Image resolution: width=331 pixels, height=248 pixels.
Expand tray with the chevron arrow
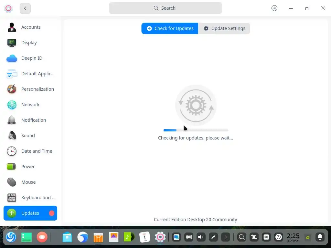tap(226, 237)
